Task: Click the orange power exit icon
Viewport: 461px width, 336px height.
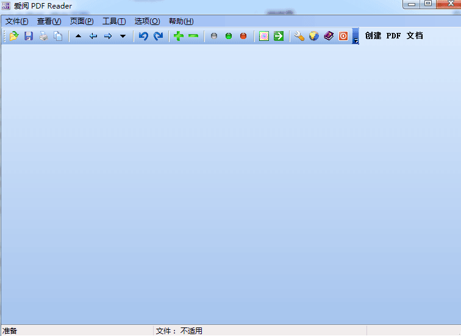Action: tap(343, 36)
